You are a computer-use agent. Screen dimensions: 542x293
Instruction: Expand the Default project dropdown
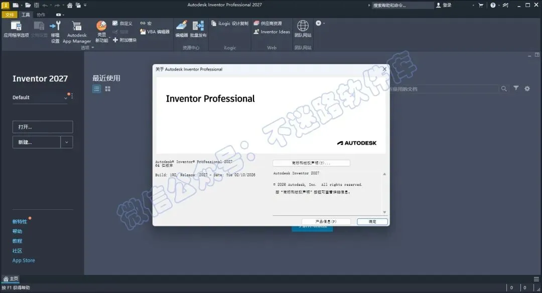[66, 98]
